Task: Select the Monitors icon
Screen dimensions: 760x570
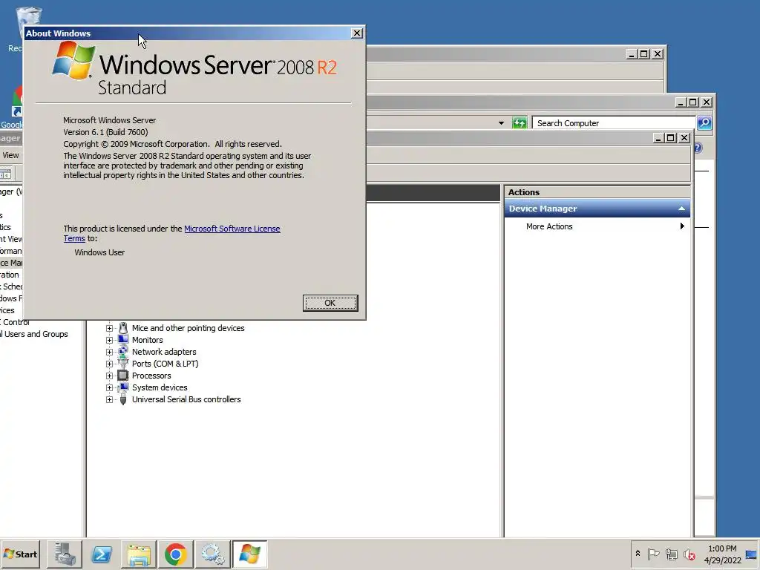Action: [x=123, y=340]
